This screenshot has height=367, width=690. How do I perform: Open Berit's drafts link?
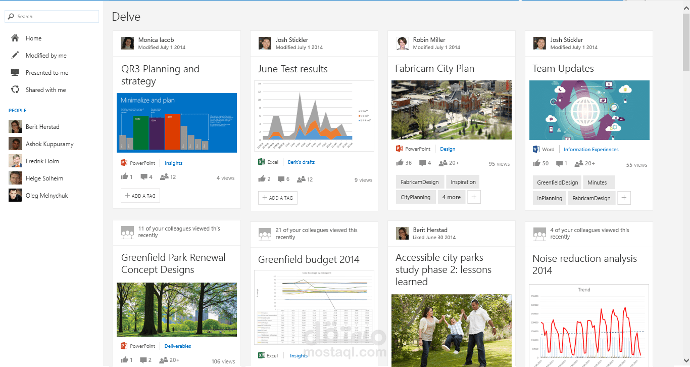pyautogui.click(x=301, y=162)
